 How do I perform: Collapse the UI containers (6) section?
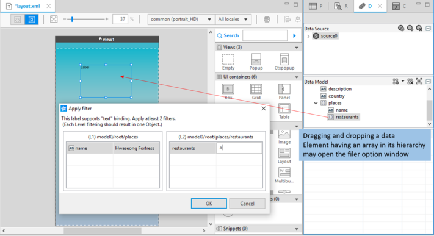pyautogui.click(x=297, y=77)
